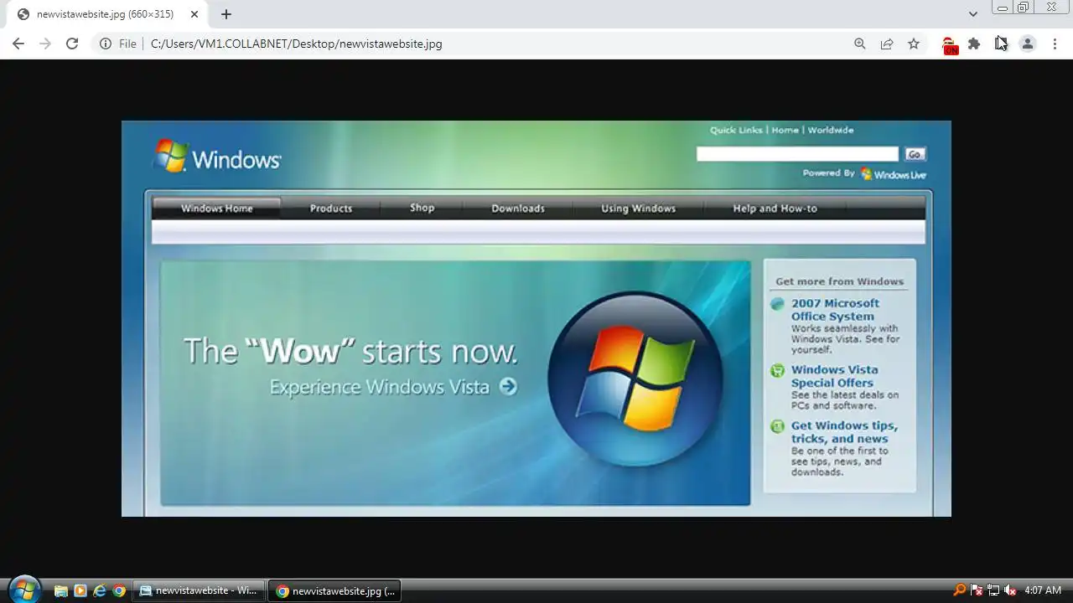Image resolution: width=1073 pixels, height=603 pixels.
Task: Select Chrome 'newvistawebsite.jpg' taskbar button
Action: 334,590
